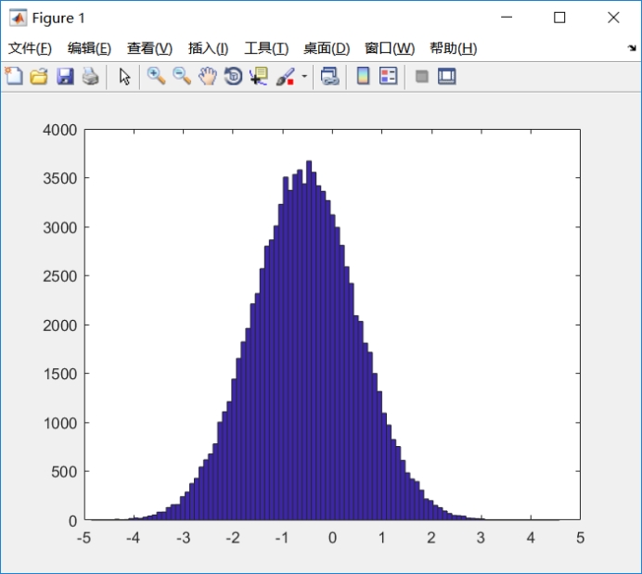Click the Show Plot Tools button
The width and height of the screenshot is (642, 574).
(x=447, y=77)
